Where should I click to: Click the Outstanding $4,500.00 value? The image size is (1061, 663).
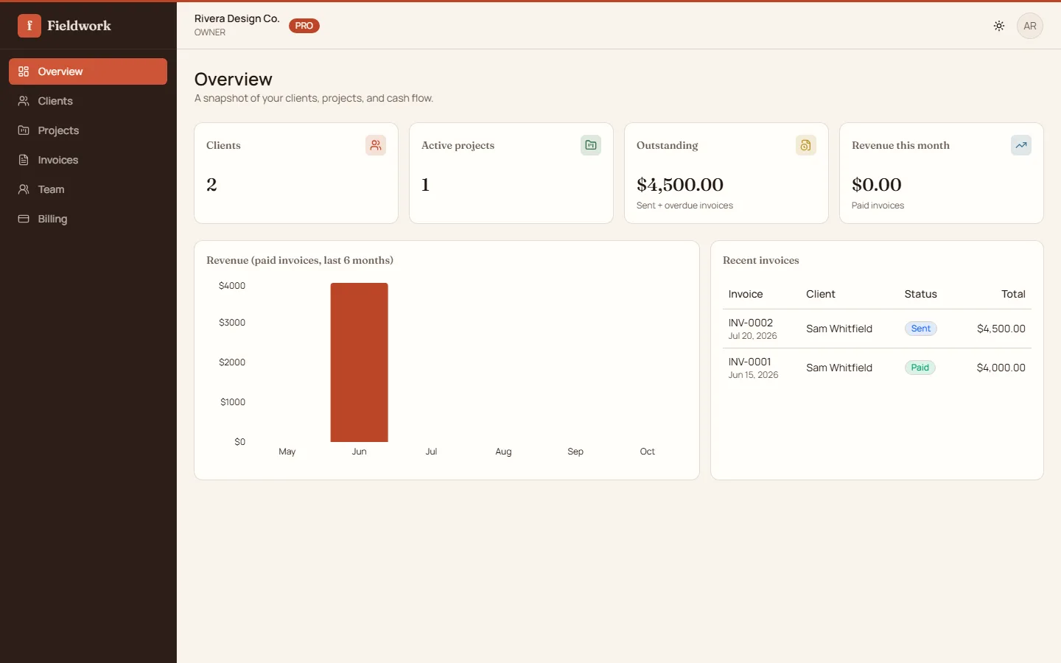pos(680,184)
